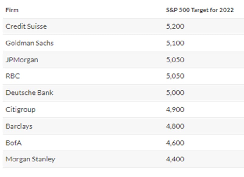The image size is (244, 177).
Task: Select the Barclays firm cell
Action: [x=19, y=126]
